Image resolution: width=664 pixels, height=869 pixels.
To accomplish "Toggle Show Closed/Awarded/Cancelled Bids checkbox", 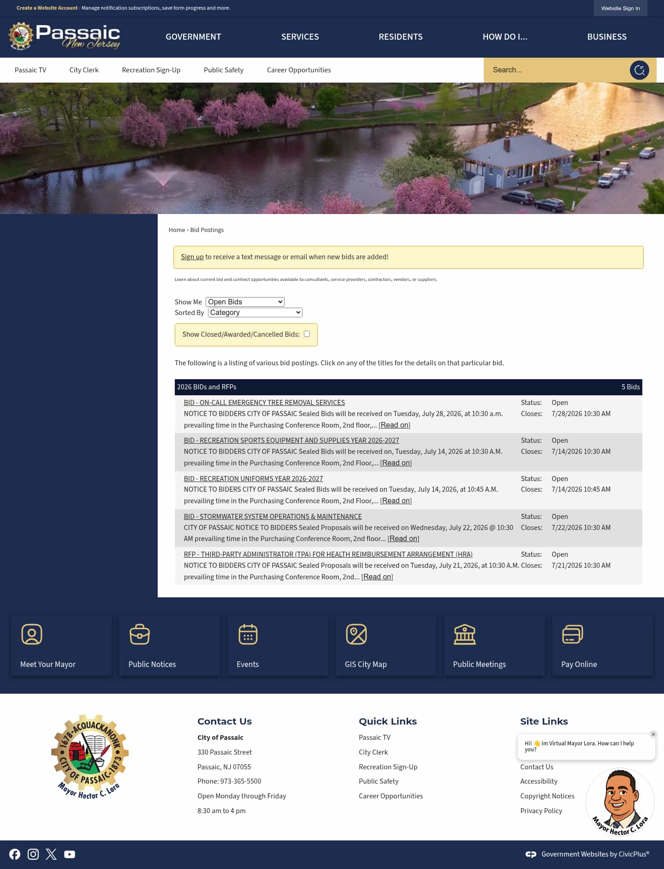I will pos(307,334).
